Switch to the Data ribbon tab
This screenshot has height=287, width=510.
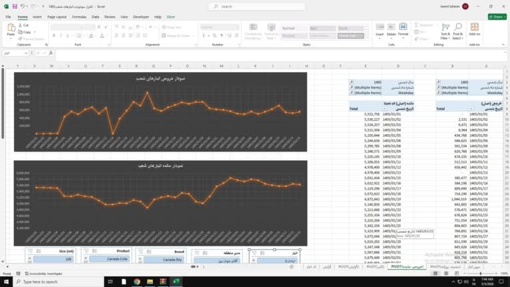[x=95, y=17]
